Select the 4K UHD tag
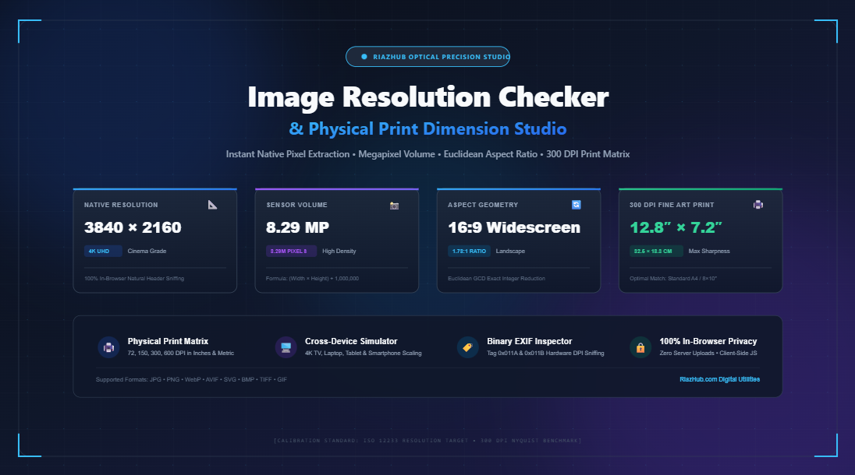This screenshot has height=475, width=855. (103, 252)
